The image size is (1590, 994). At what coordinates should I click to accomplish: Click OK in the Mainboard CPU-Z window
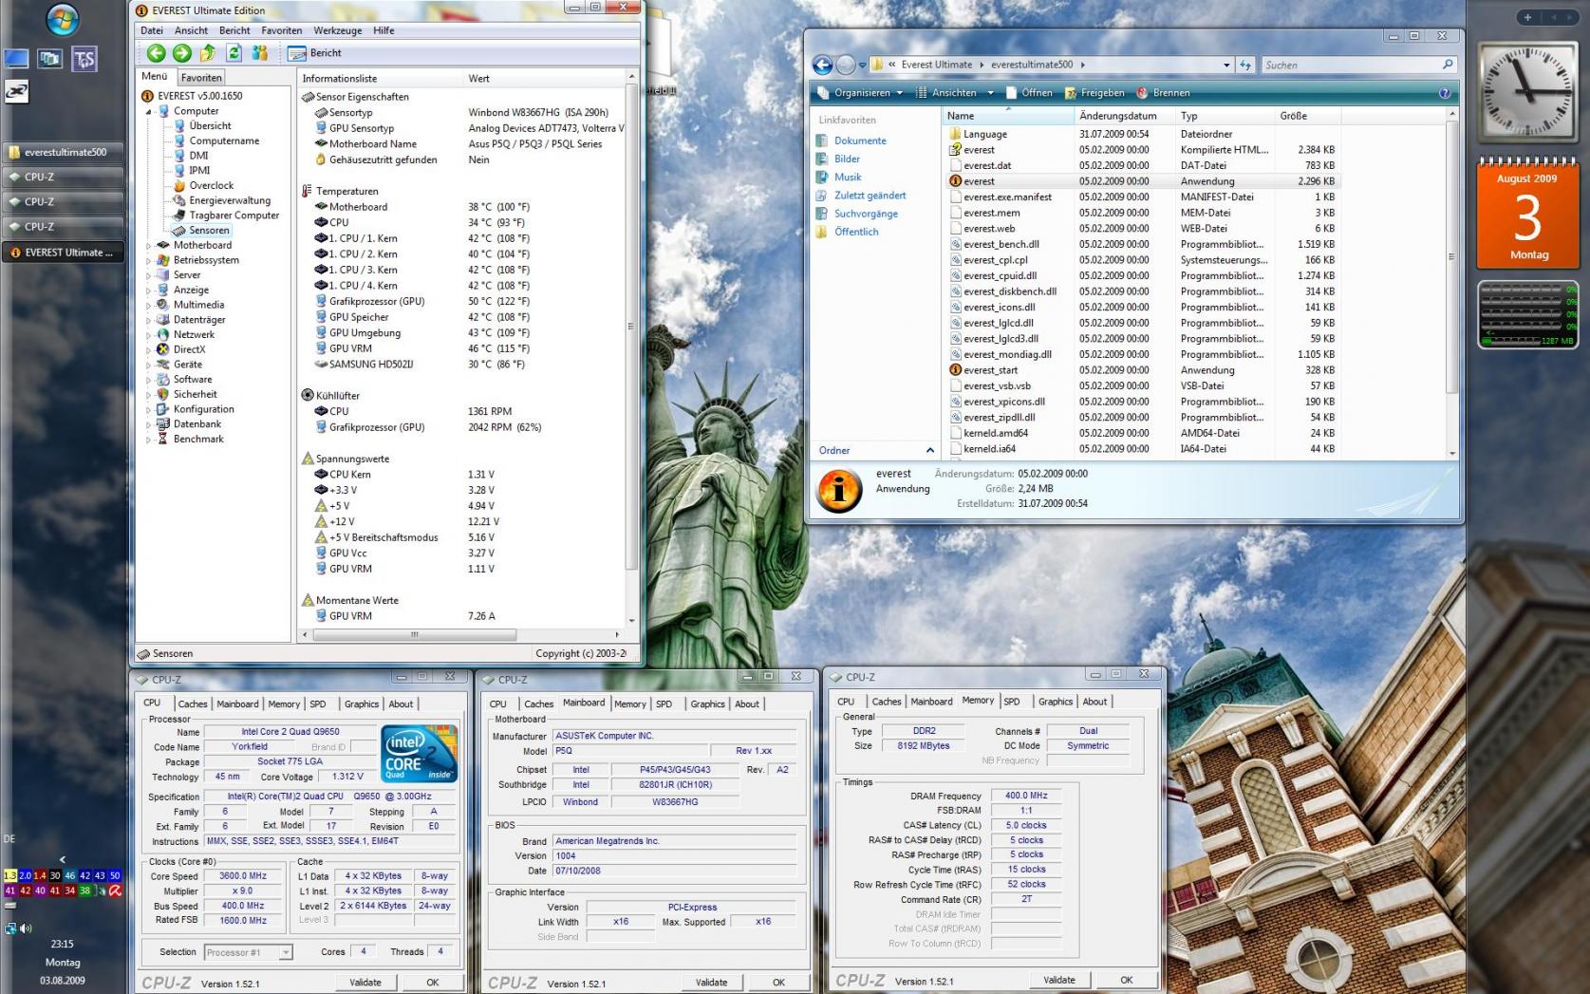point(778,983)
